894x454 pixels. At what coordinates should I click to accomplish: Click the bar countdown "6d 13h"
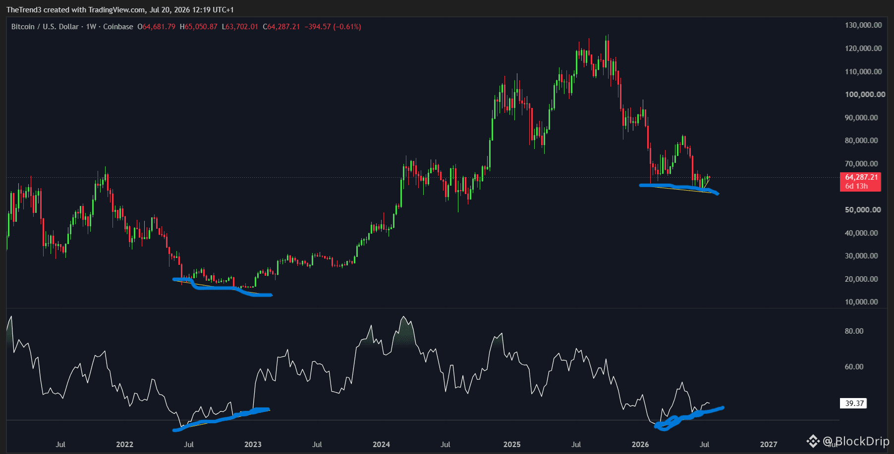856,186
